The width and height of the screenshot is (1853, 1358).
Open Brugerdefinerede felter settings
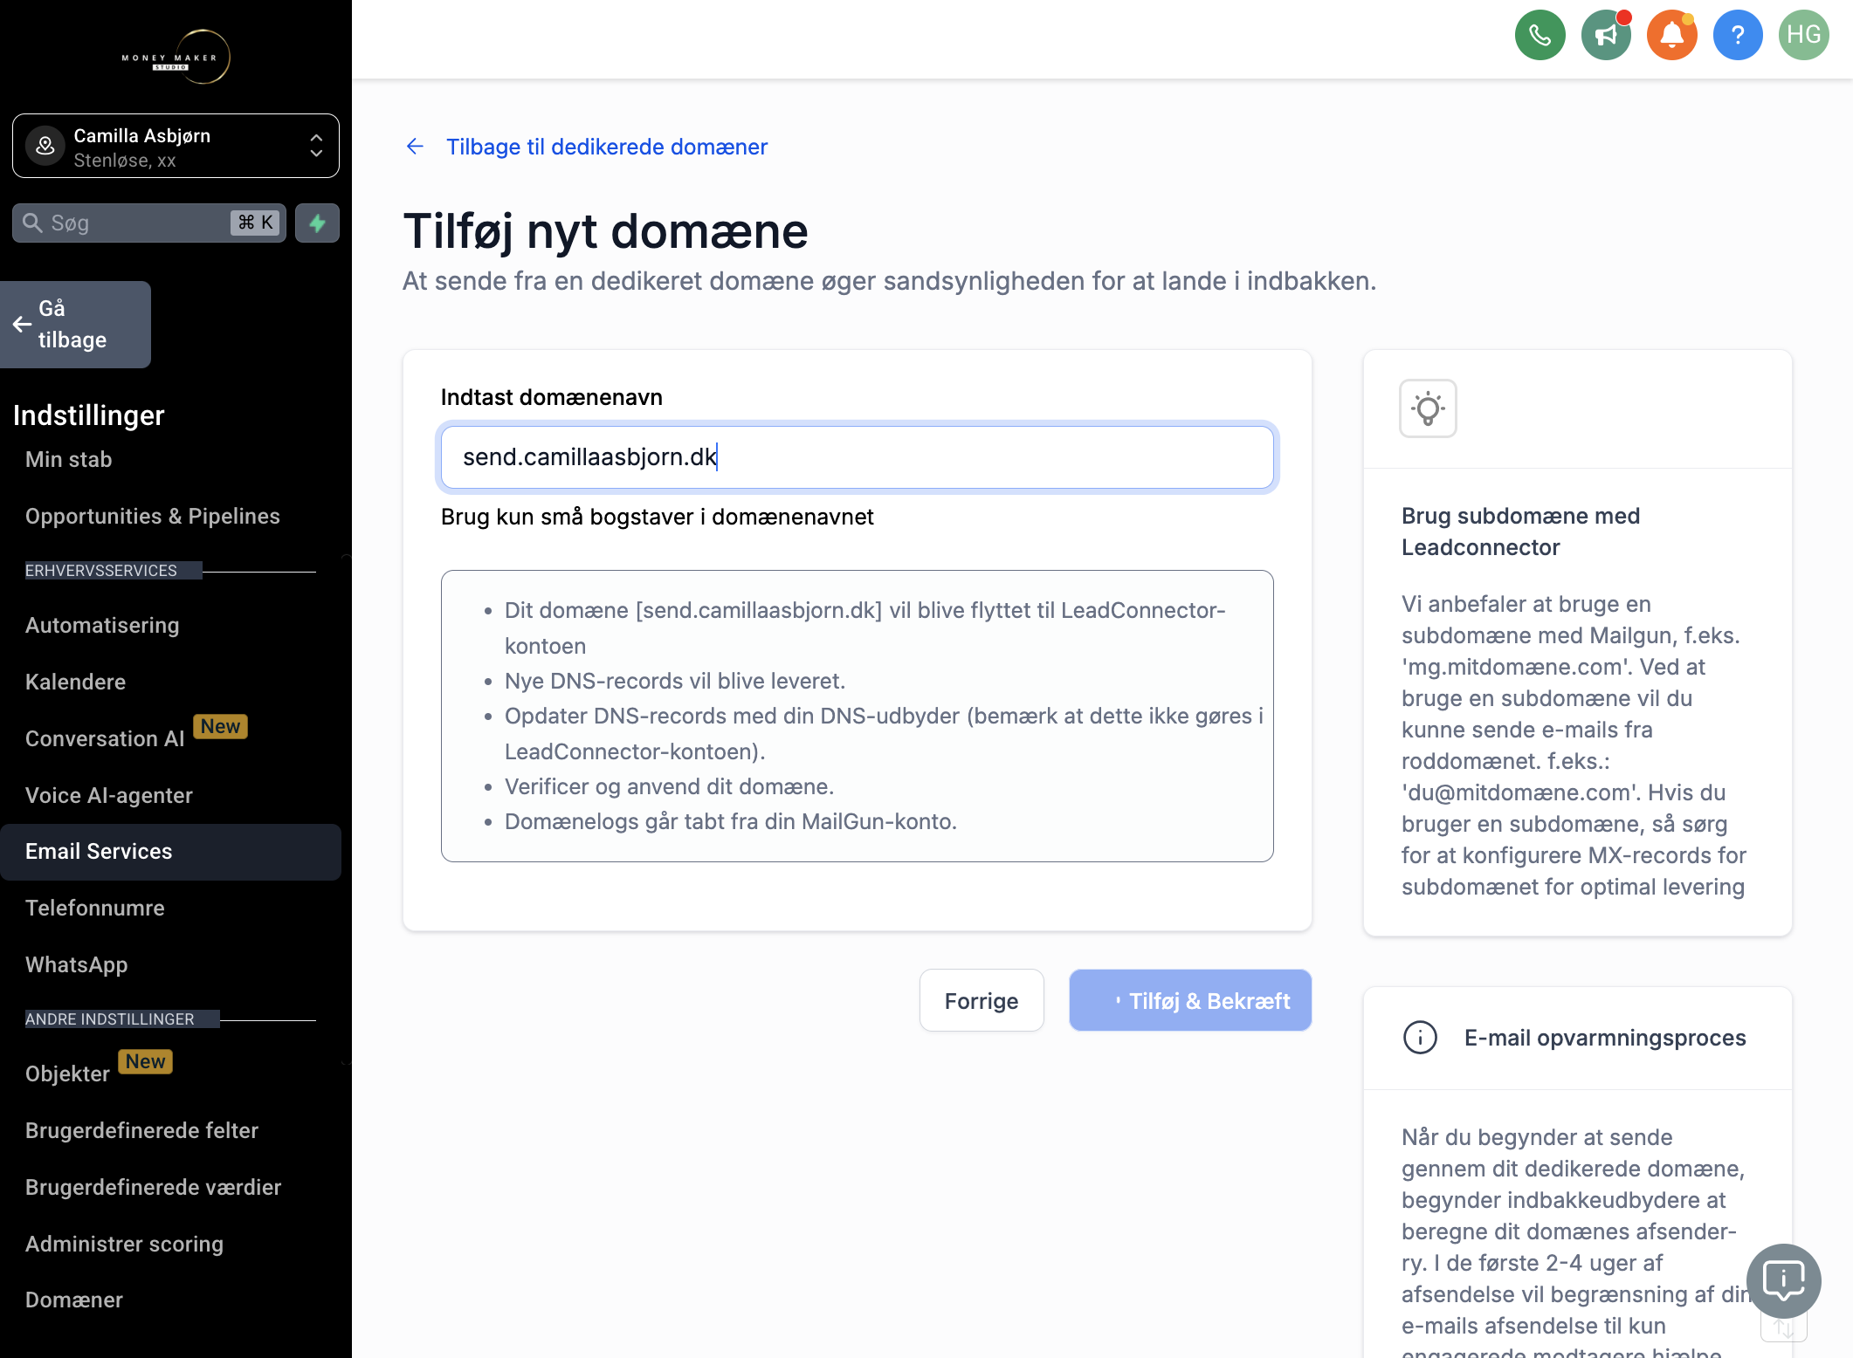pyautogui.click(x=141, y=1130)
